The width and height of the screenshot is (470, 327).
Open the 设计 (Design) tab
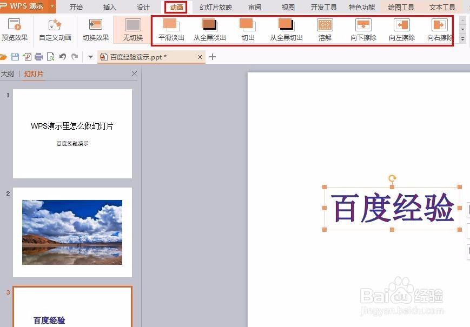(143, 7)
